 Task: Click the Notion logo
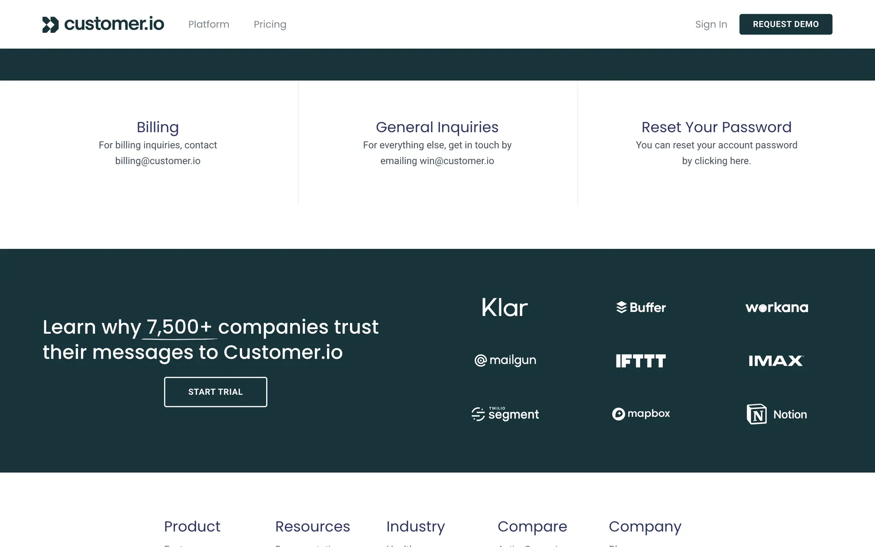pos(777,414)
